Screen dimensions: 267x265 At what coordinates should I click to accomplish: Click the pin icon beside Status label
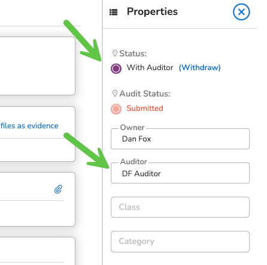(115, 53)
